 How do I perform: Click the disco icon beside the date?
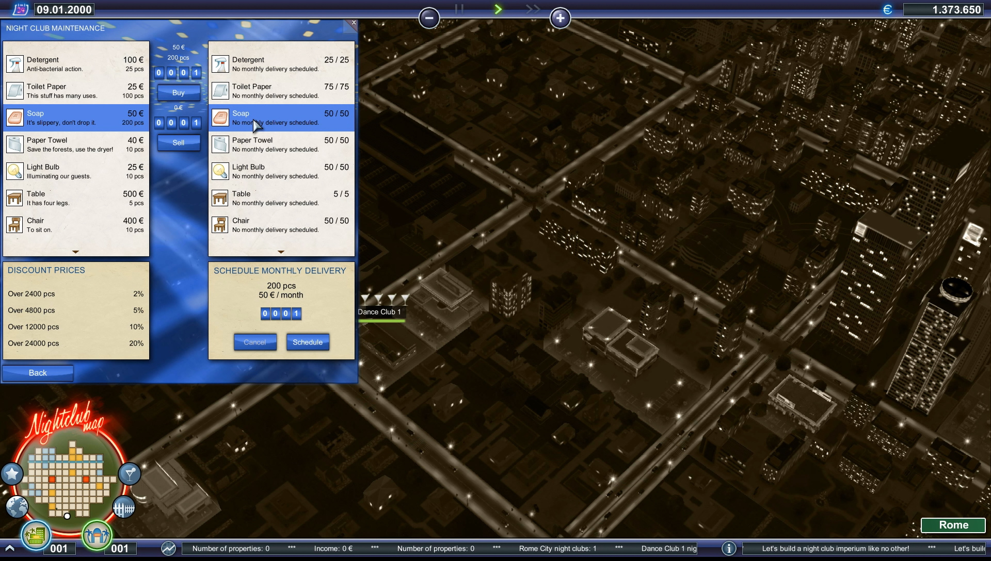(x=21, y=9)
